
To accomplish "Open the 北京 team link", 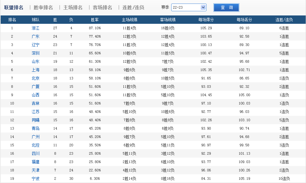I will pyautogui.click(x=35, y=78).
